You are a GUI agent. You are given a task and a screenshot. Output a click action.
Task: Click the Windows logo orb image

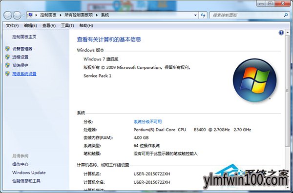pos(255,80)
